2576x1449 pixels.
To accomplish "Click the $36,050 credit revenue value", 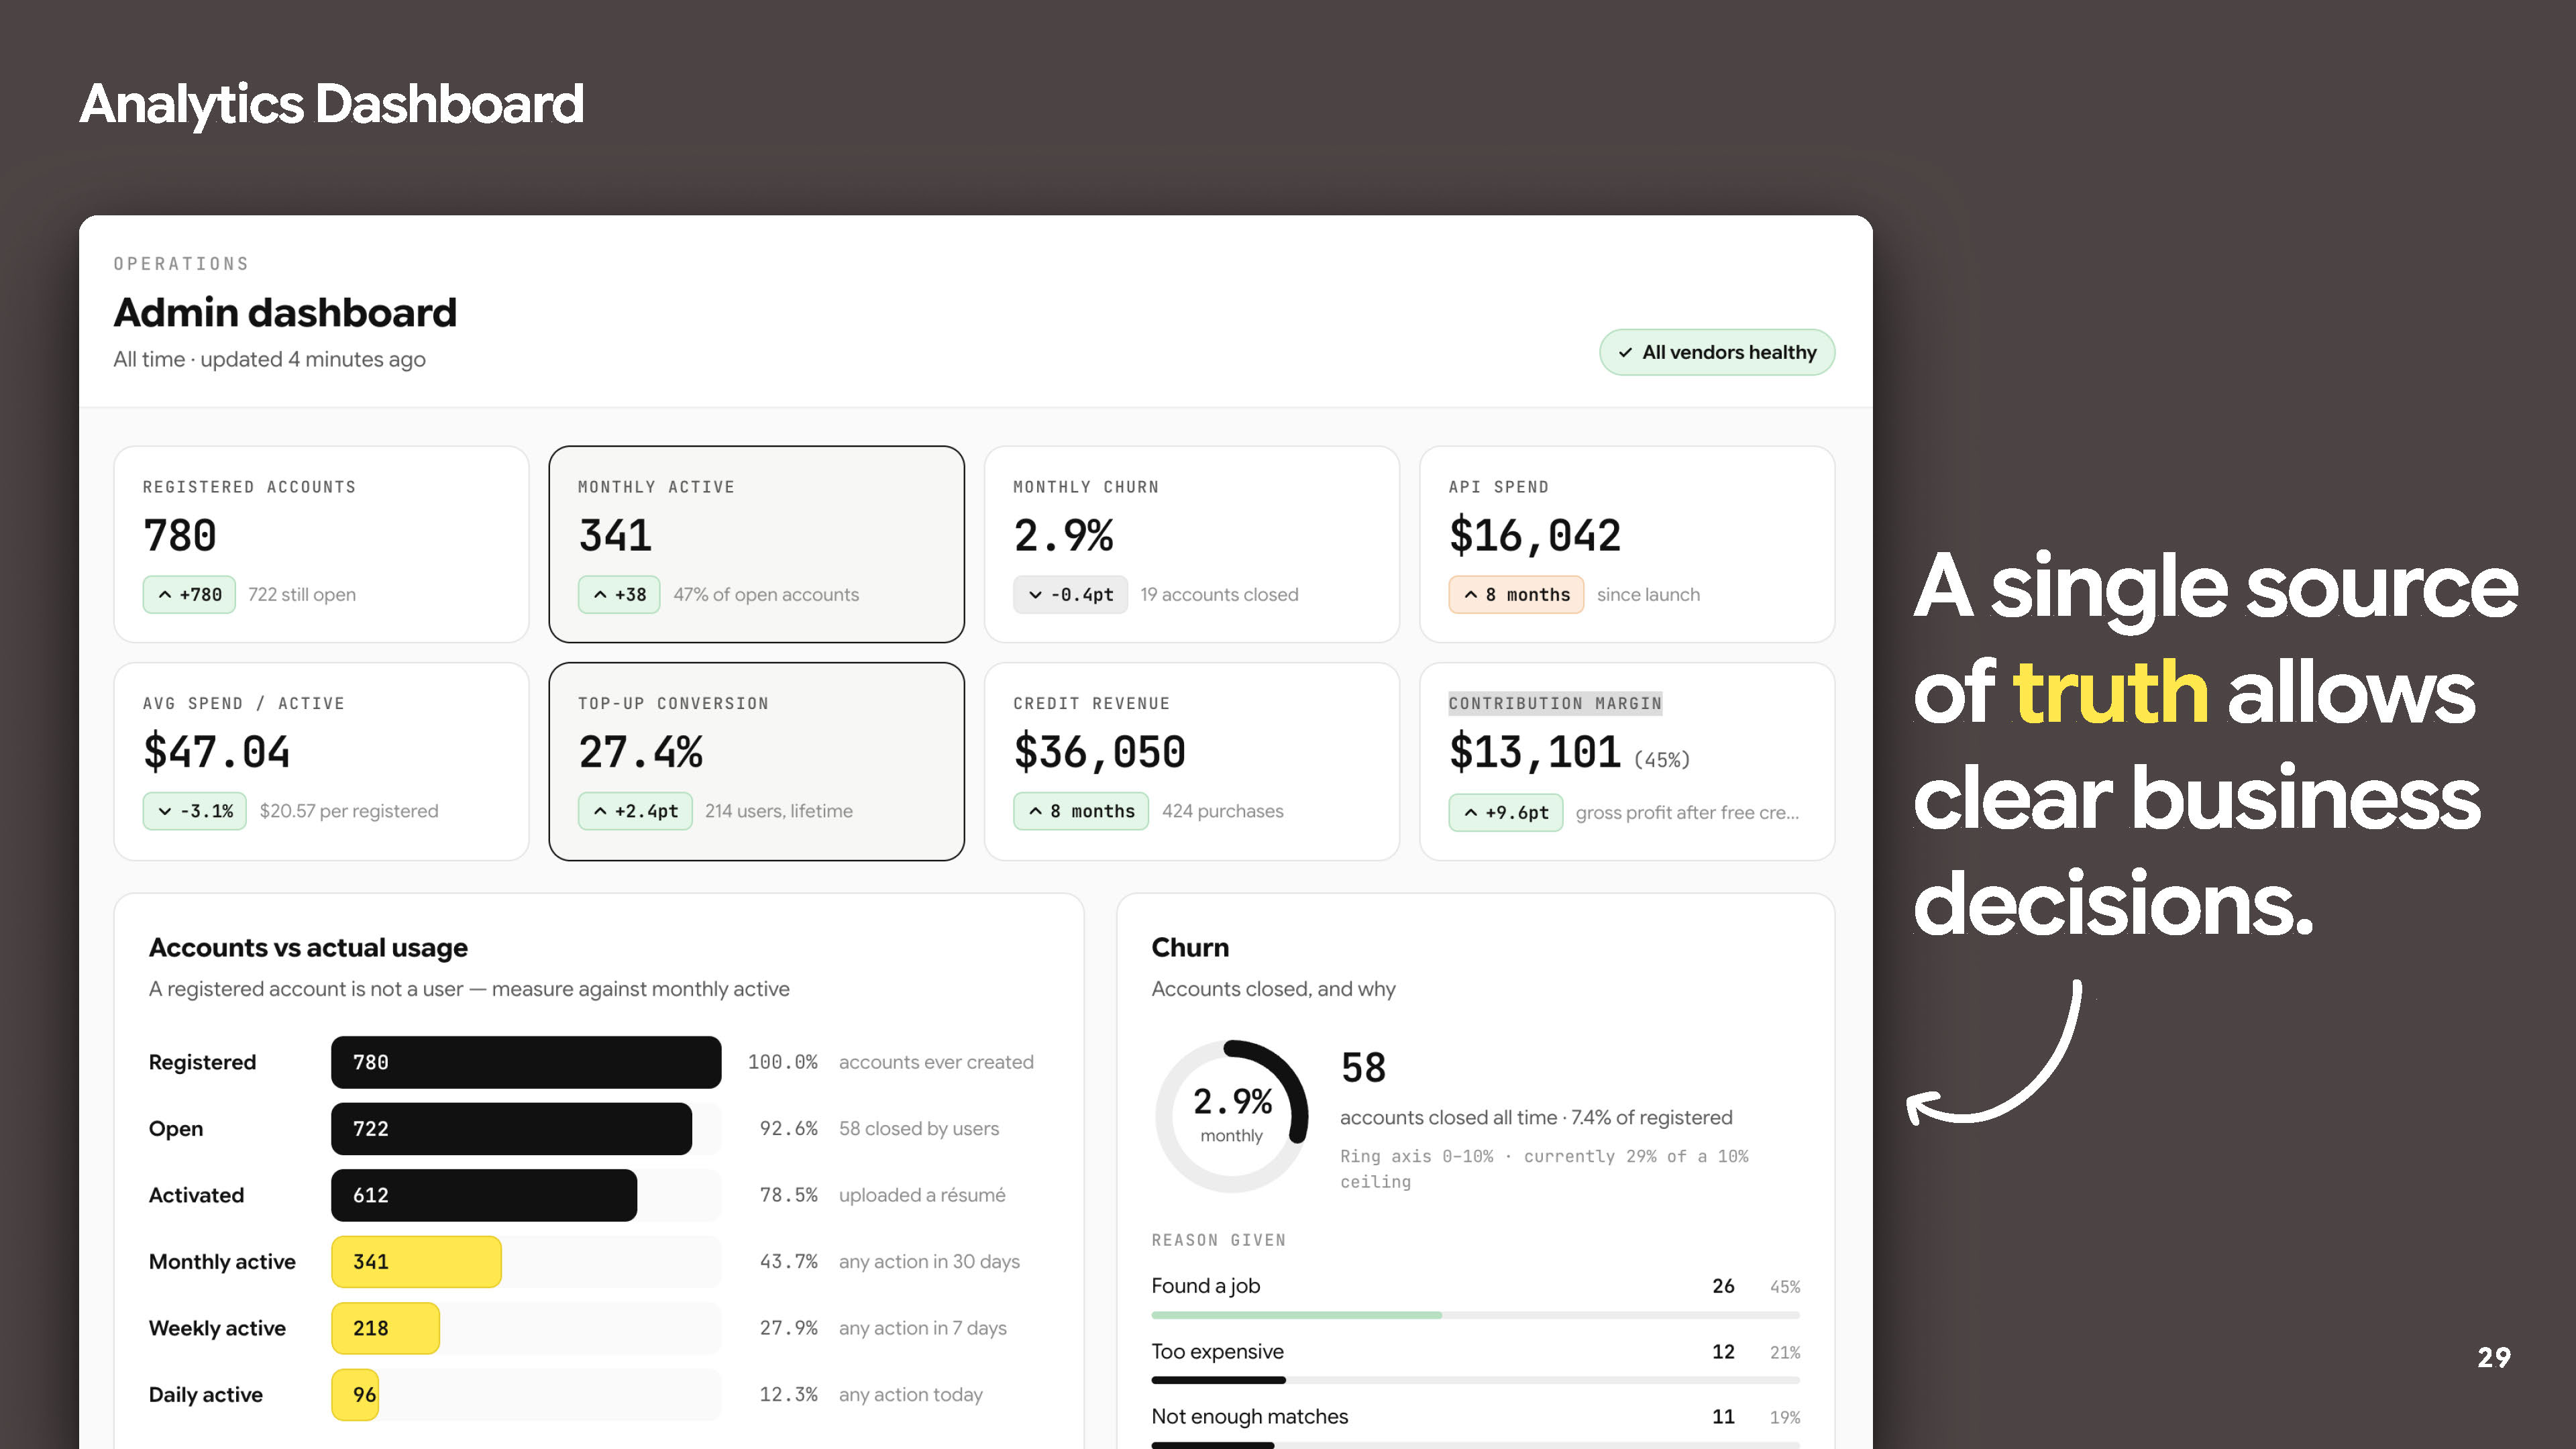I will [x=1100, y=752].
